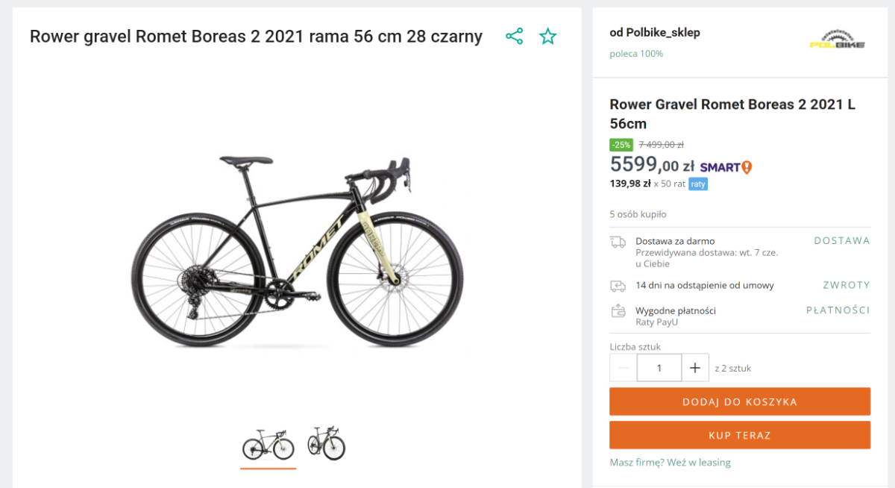Viewport: 895px width, 488px height.
Task: Click the blue raty installment badge
Action: point(697,184)
